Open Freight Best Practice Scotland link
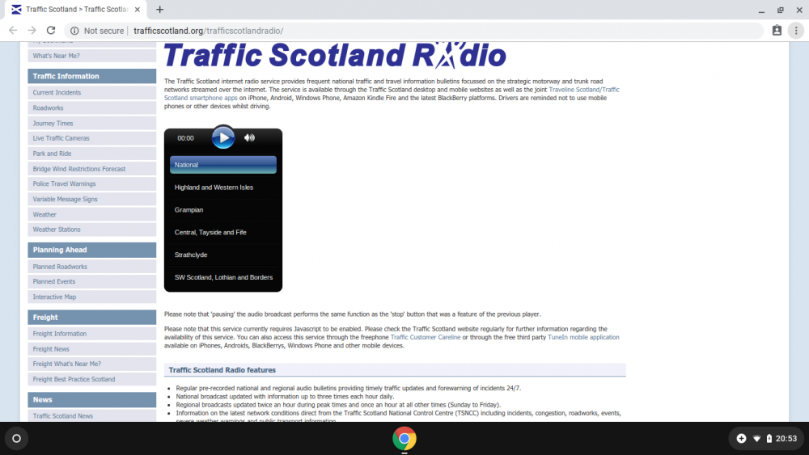 click(92, 379)
